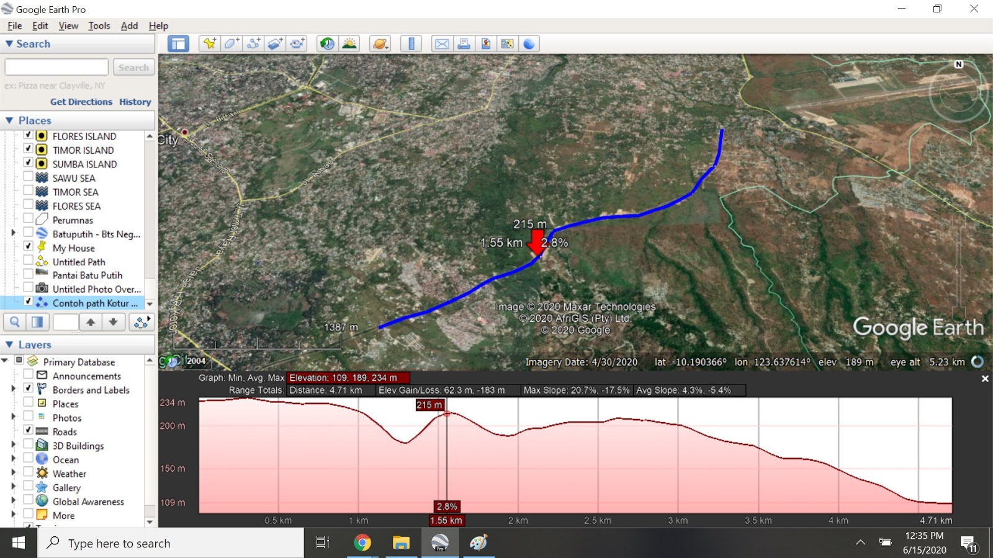The height and width of the screenshot is (558, 993).
Task: Select the Add Path tool
Action: tap(253, 43)
